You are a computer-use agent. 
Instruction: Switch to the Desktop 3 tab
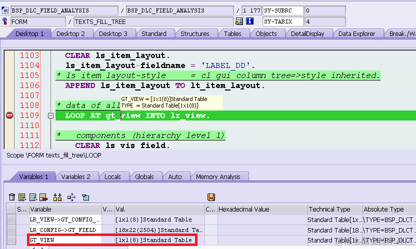[x=113, y=33]
